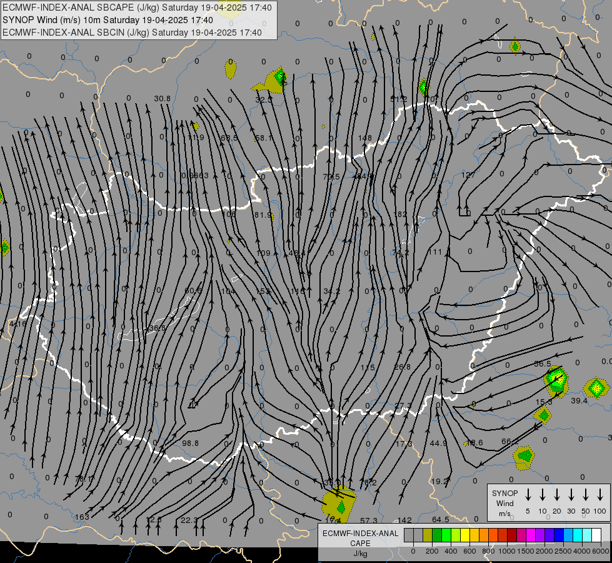
Task: Click the 5 m/s wind legend arrow
Action: [528, 495]
